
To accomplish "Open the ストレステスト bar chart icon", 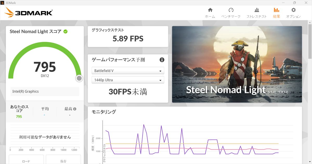I will tap(257, 10).
